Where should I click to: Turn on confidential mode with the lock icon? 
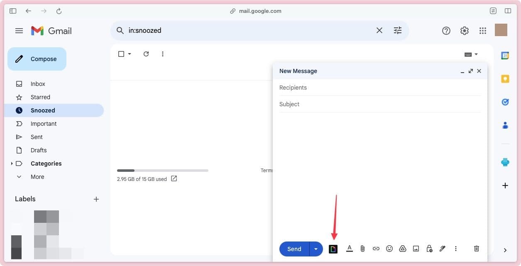pyautogui.click(x=429, y=248)
